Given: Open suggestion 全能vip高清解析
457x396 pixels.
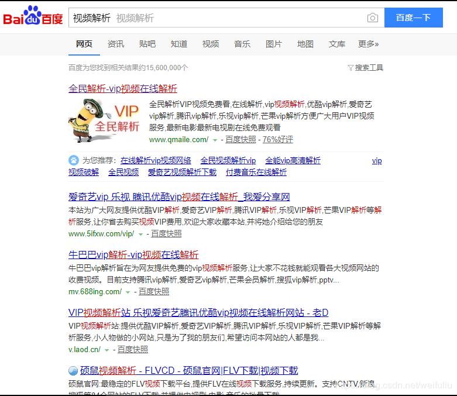Looking at the screenshot, I should [293, 160].
